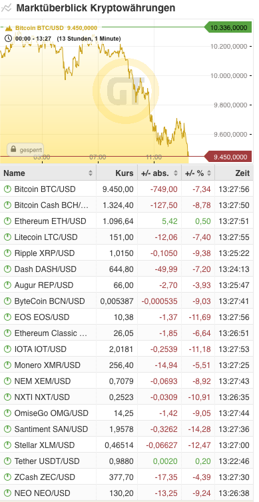259x502 pixels.
Task: Open the Dash DASH/USD link
Action: (x=45, y=269)
